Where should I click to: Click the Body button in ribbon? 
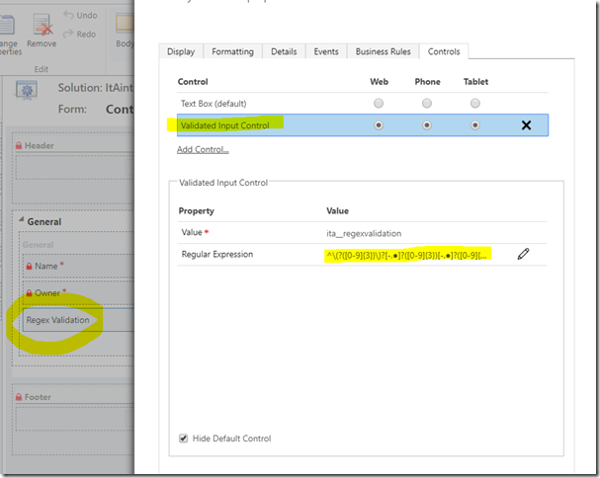[125, 31]
